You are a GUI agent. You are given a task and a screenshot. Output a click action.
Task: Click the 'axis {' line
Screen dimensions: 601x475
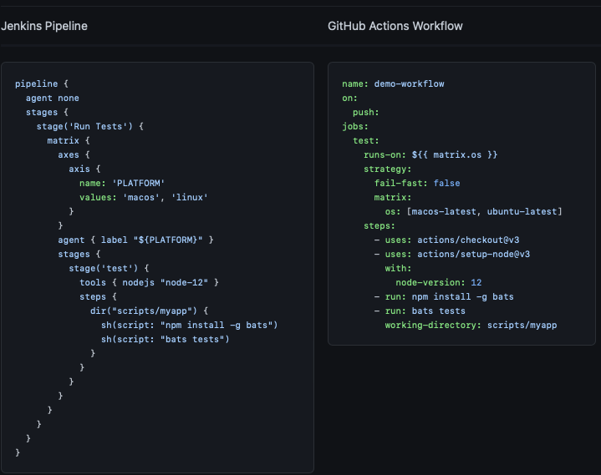pyautogui.click(x=84, y=169)
